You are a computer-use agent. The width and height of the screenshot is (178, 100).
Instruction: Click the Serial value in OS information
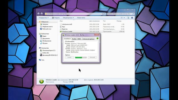point(83,50)
